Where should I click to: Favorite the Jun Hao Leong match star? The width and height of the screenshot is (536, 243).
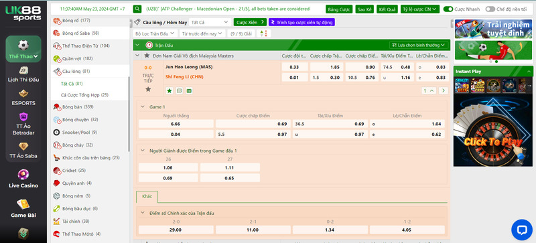[x=148, y=89]
